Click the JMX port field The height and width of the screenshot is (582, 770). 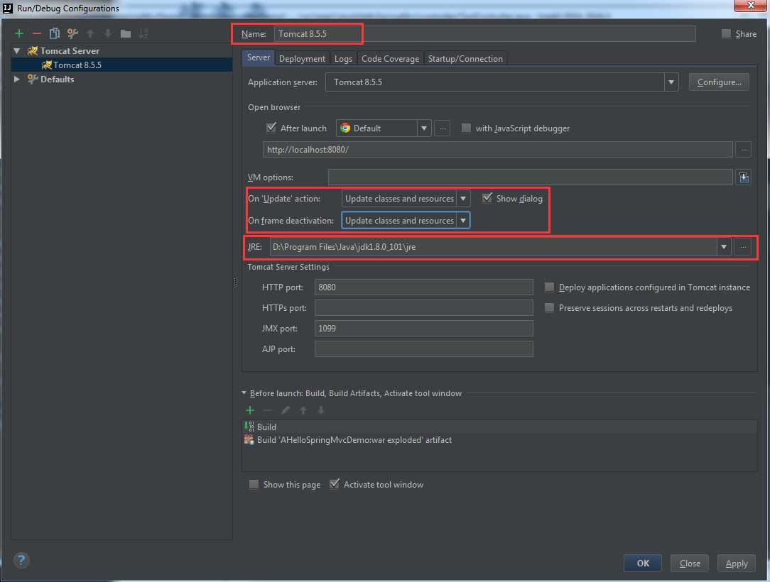coord(424,329)
